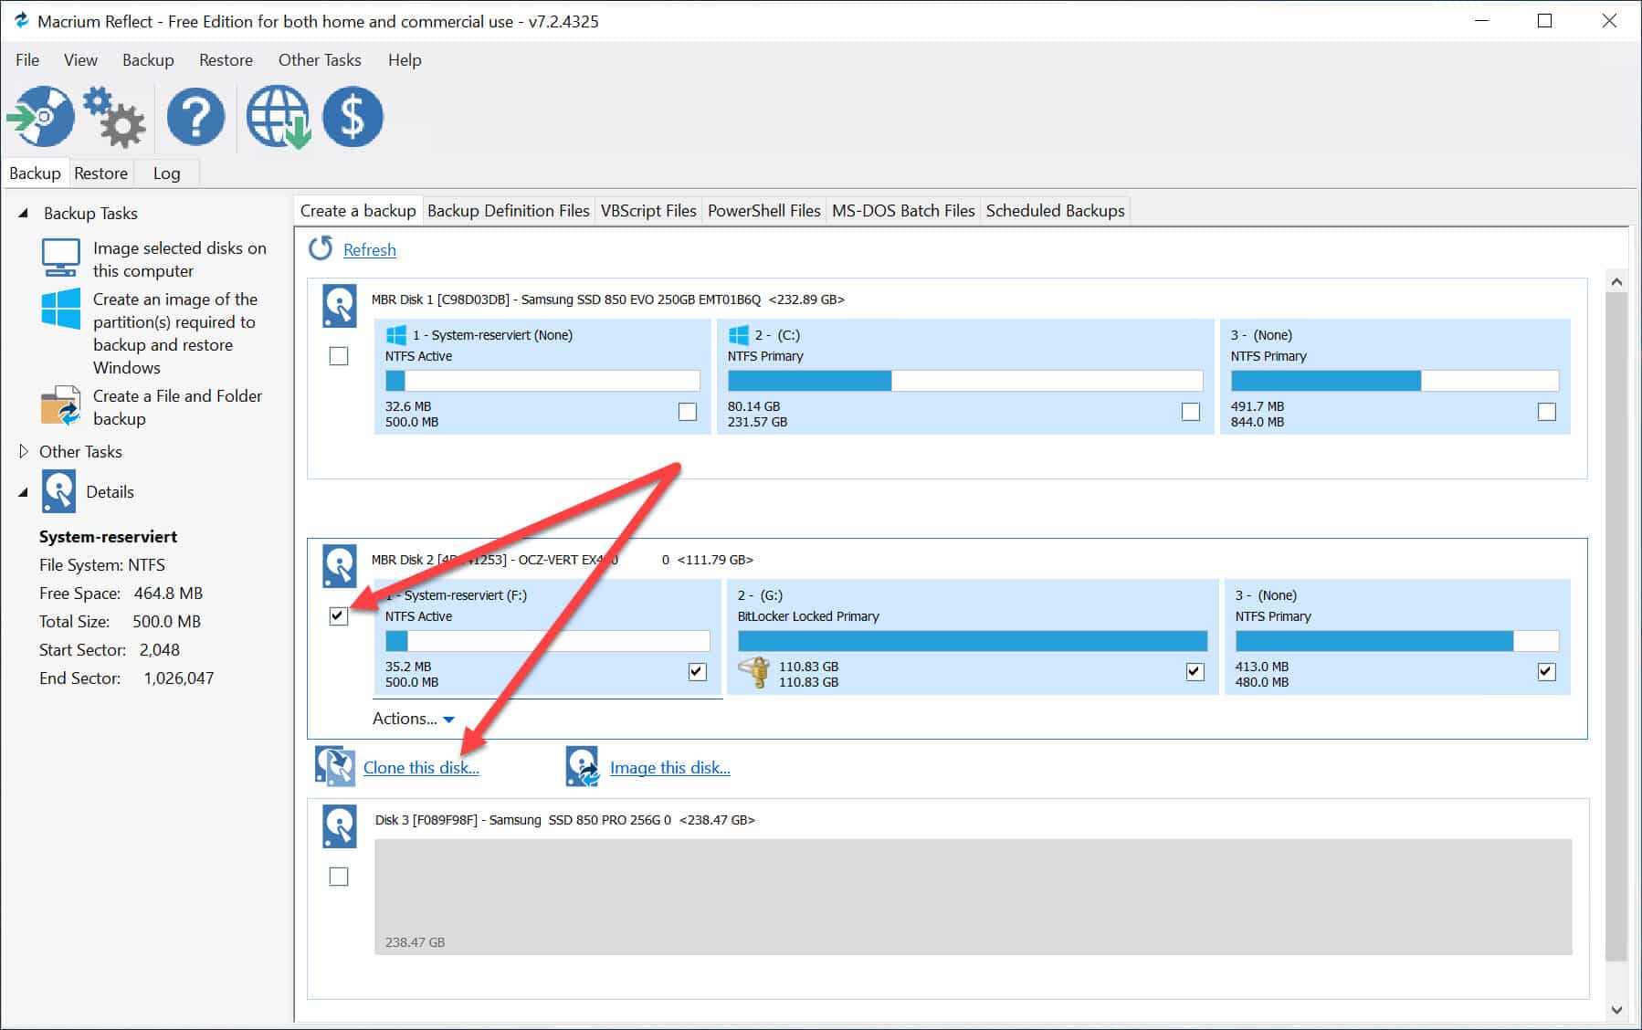Image resolution: width=1642 pixels, height=1030 pixels.
Task: Open the Actions dropdown for Disk 2
Action: pos(413,719)
